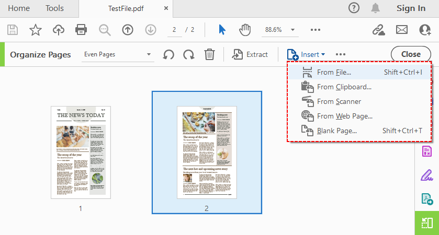The width and height of the screenshot is (439, 235).
Task: Open the pink document tool in right sidebar
Action: coord(426,151)
